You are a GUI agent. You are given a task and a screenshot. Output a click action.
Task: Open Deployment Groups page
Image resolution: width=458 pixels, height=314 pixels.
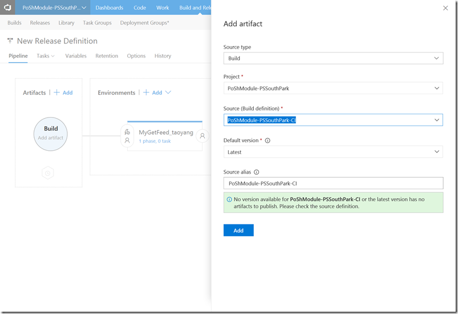pos(144,22)
